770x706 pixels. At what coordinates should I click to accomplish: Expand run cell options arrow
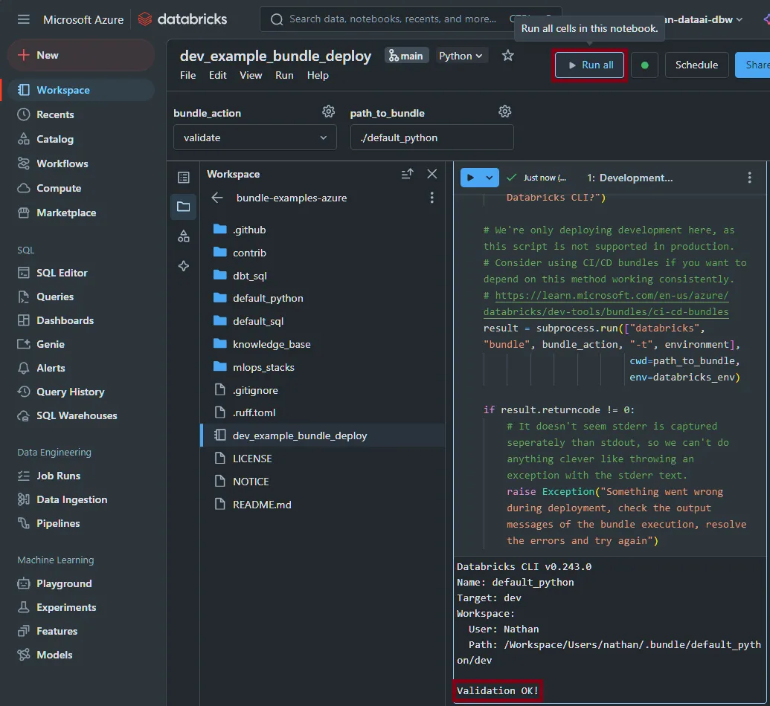pyautogui.click(x=490, y=178)
